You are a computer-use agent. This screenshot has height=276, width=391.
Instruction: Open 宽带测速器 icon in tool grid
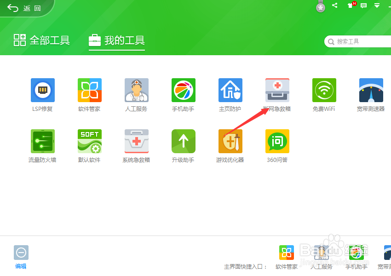pyautogui.click(x=371, y=90)
